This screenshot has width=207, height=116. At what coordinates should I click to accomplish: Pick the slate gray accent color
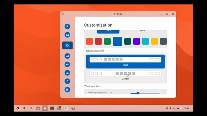pyautogui.click(x=163, y=42)
